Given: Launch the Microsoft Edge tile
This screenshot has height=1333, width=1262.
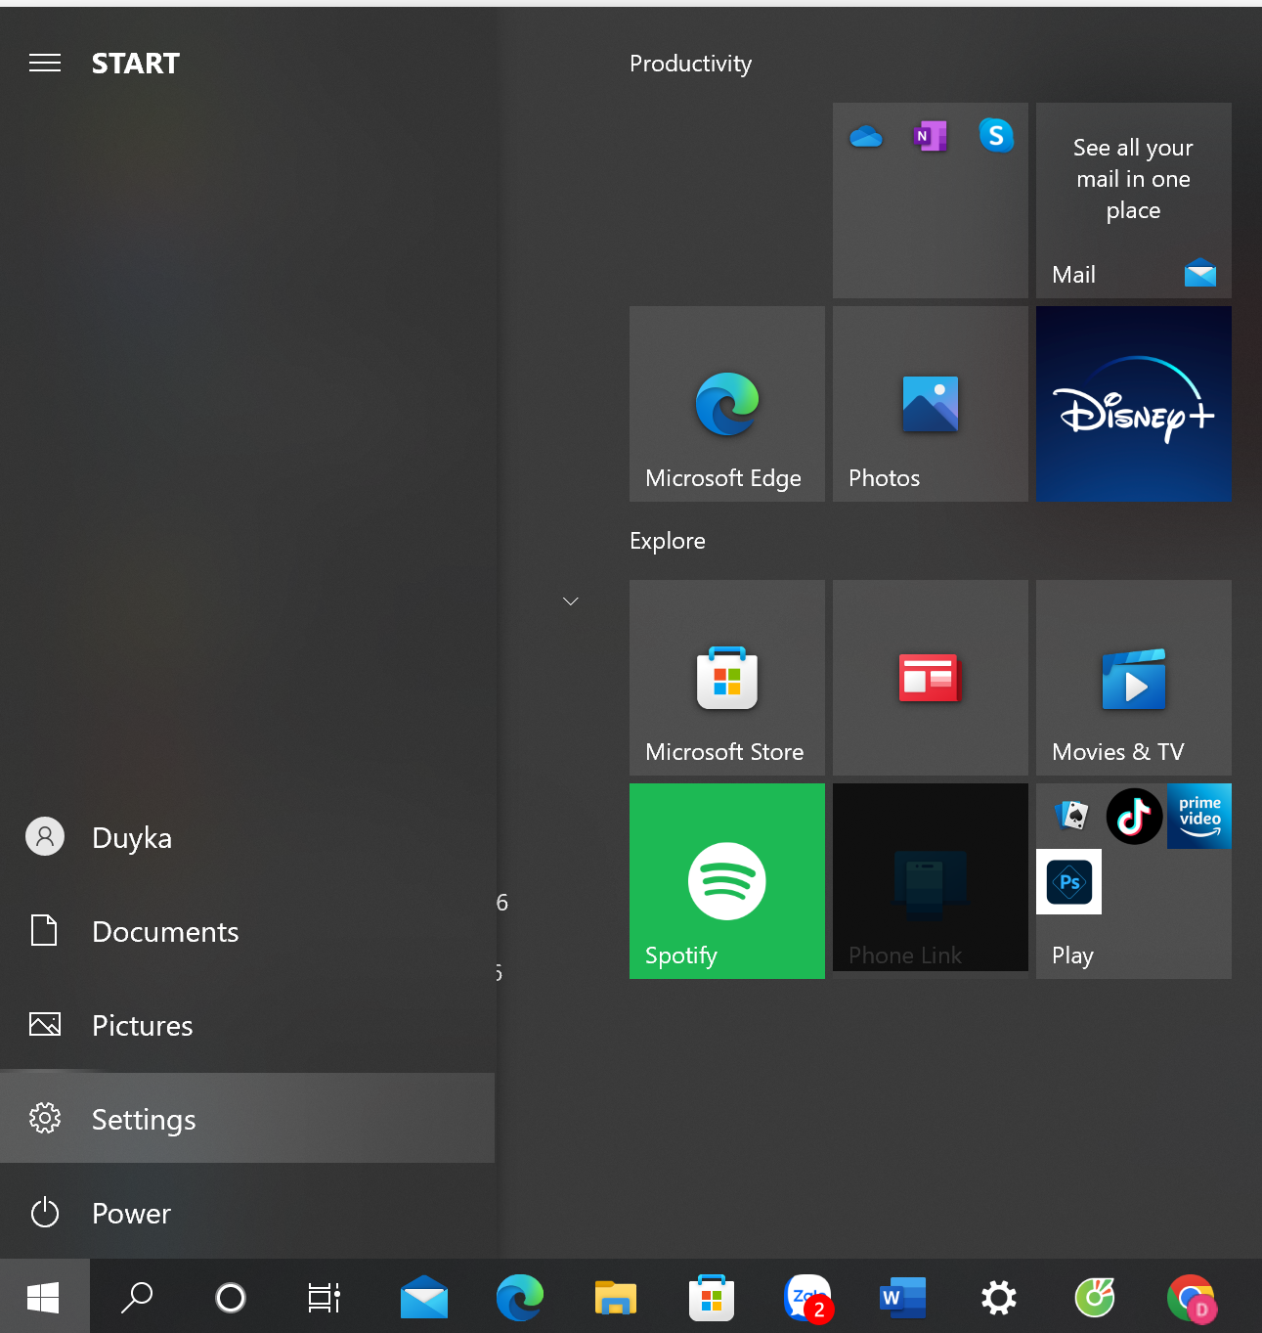Looking at the screenshot, I should click(x=727, y=404).
